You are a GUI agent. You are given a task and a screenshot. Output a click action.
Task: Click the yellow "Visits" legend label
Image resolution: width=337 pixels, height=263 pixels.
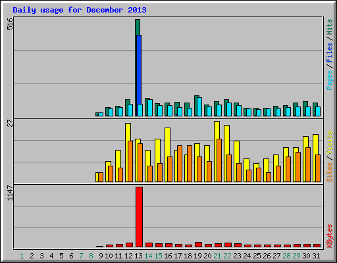[x=330, y=143]
